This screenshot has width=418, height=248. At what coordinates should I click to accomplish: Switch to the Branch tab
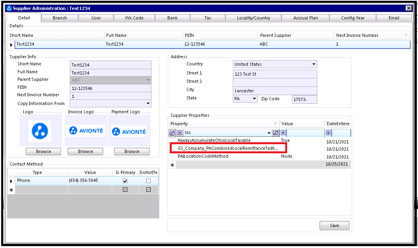point(60,18)
